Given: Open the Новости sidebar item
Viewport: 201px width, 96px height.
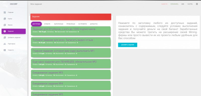Looking at the screenshot, I should (14, 50).
